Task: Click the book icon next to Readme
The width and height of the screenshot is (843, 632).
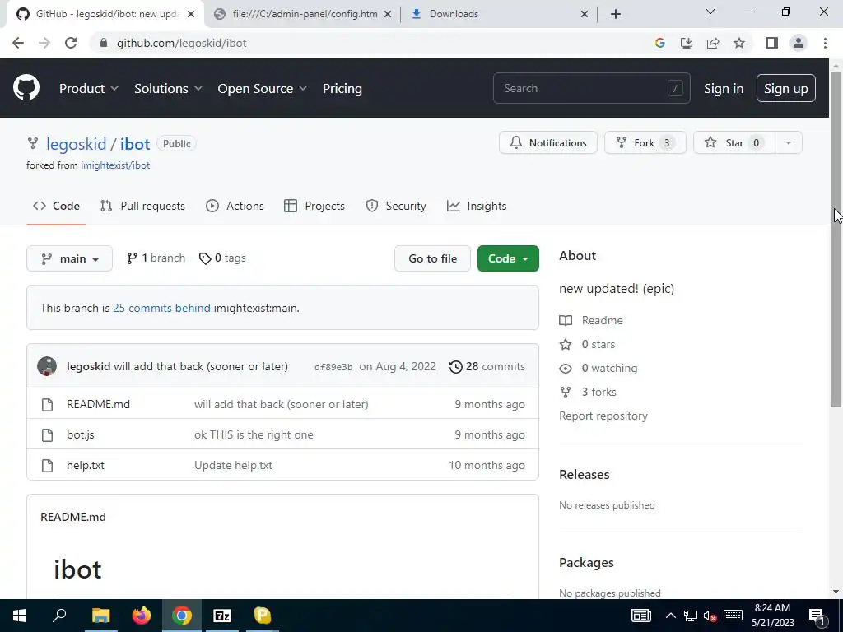Action: click(x=566, y=321)
